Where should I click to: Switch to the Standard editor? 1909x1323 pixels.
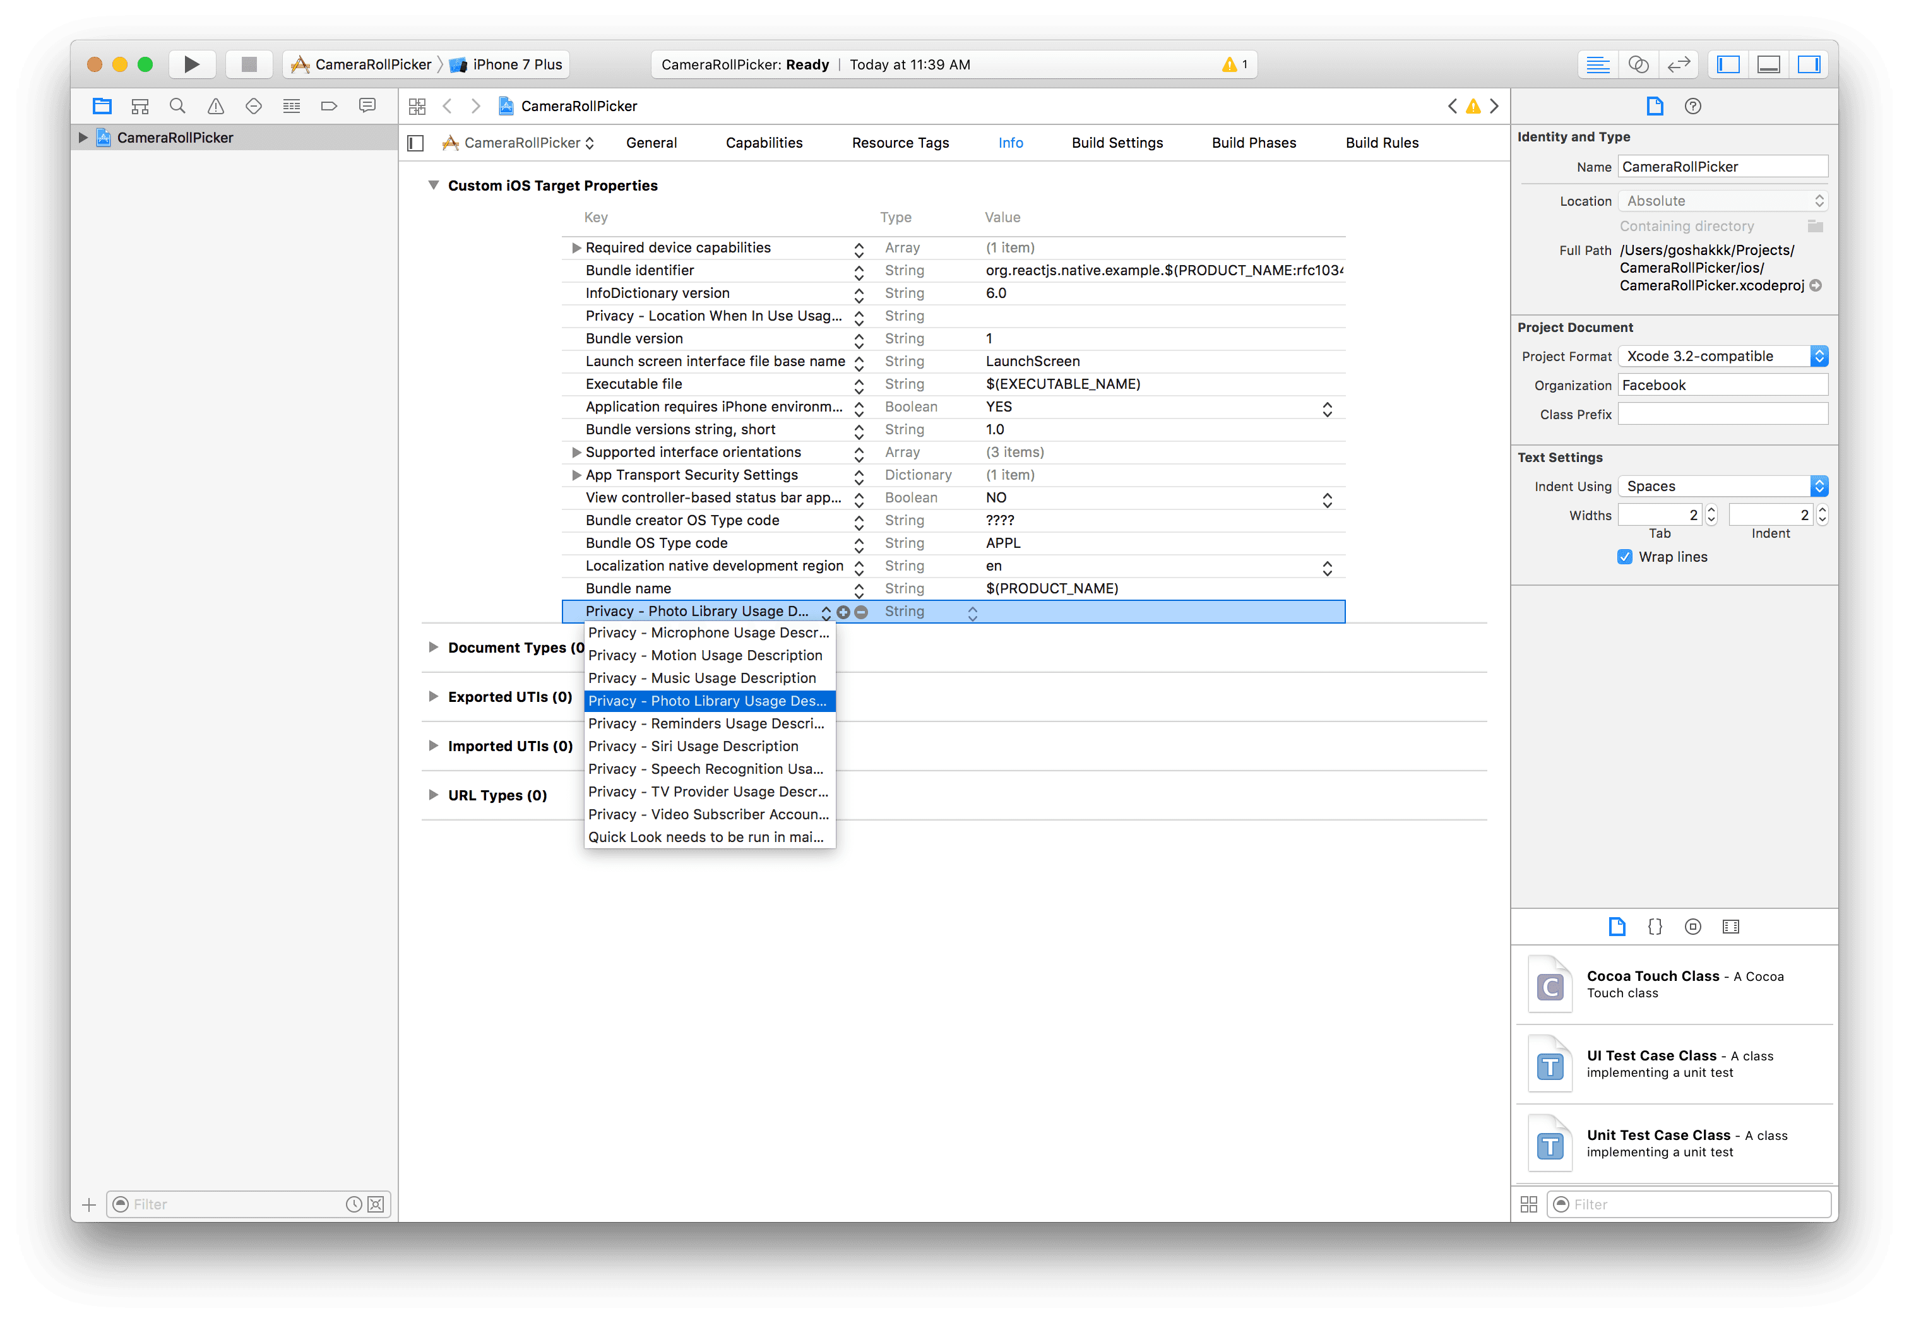(1597, 64)
